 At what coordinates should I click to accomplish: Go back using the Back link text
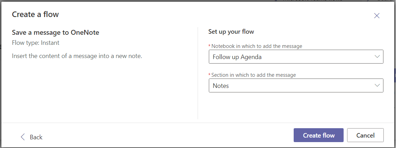(x=36, y=137)
